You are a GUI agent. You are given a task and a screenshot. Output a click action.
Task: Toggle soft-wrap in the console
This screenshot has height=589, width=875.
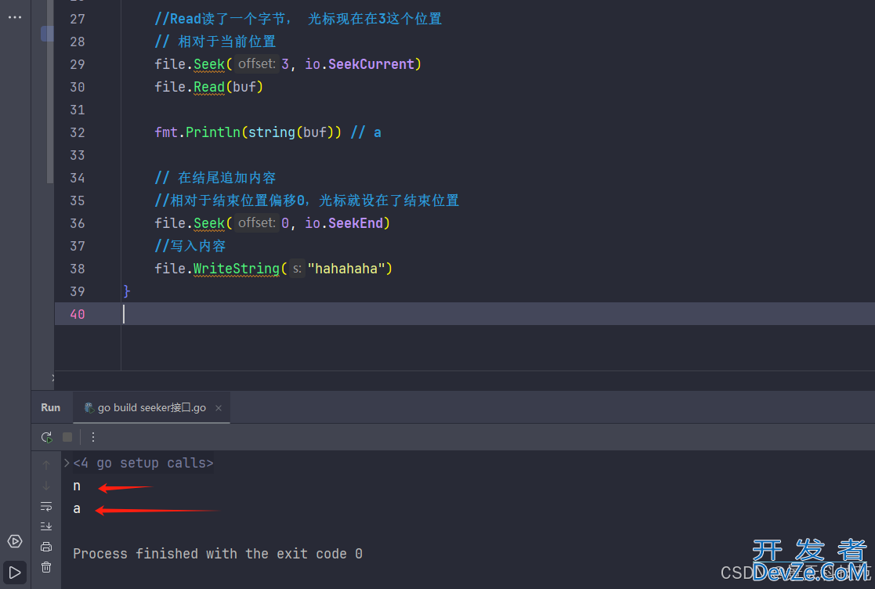pos(46,507)
